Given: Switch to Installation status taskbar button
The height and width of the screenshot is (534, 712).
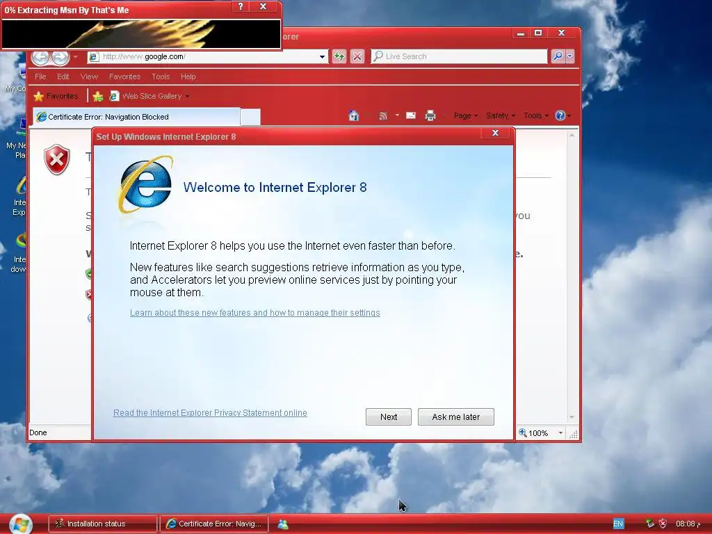Looking at the screenshot, I should 103,524.
